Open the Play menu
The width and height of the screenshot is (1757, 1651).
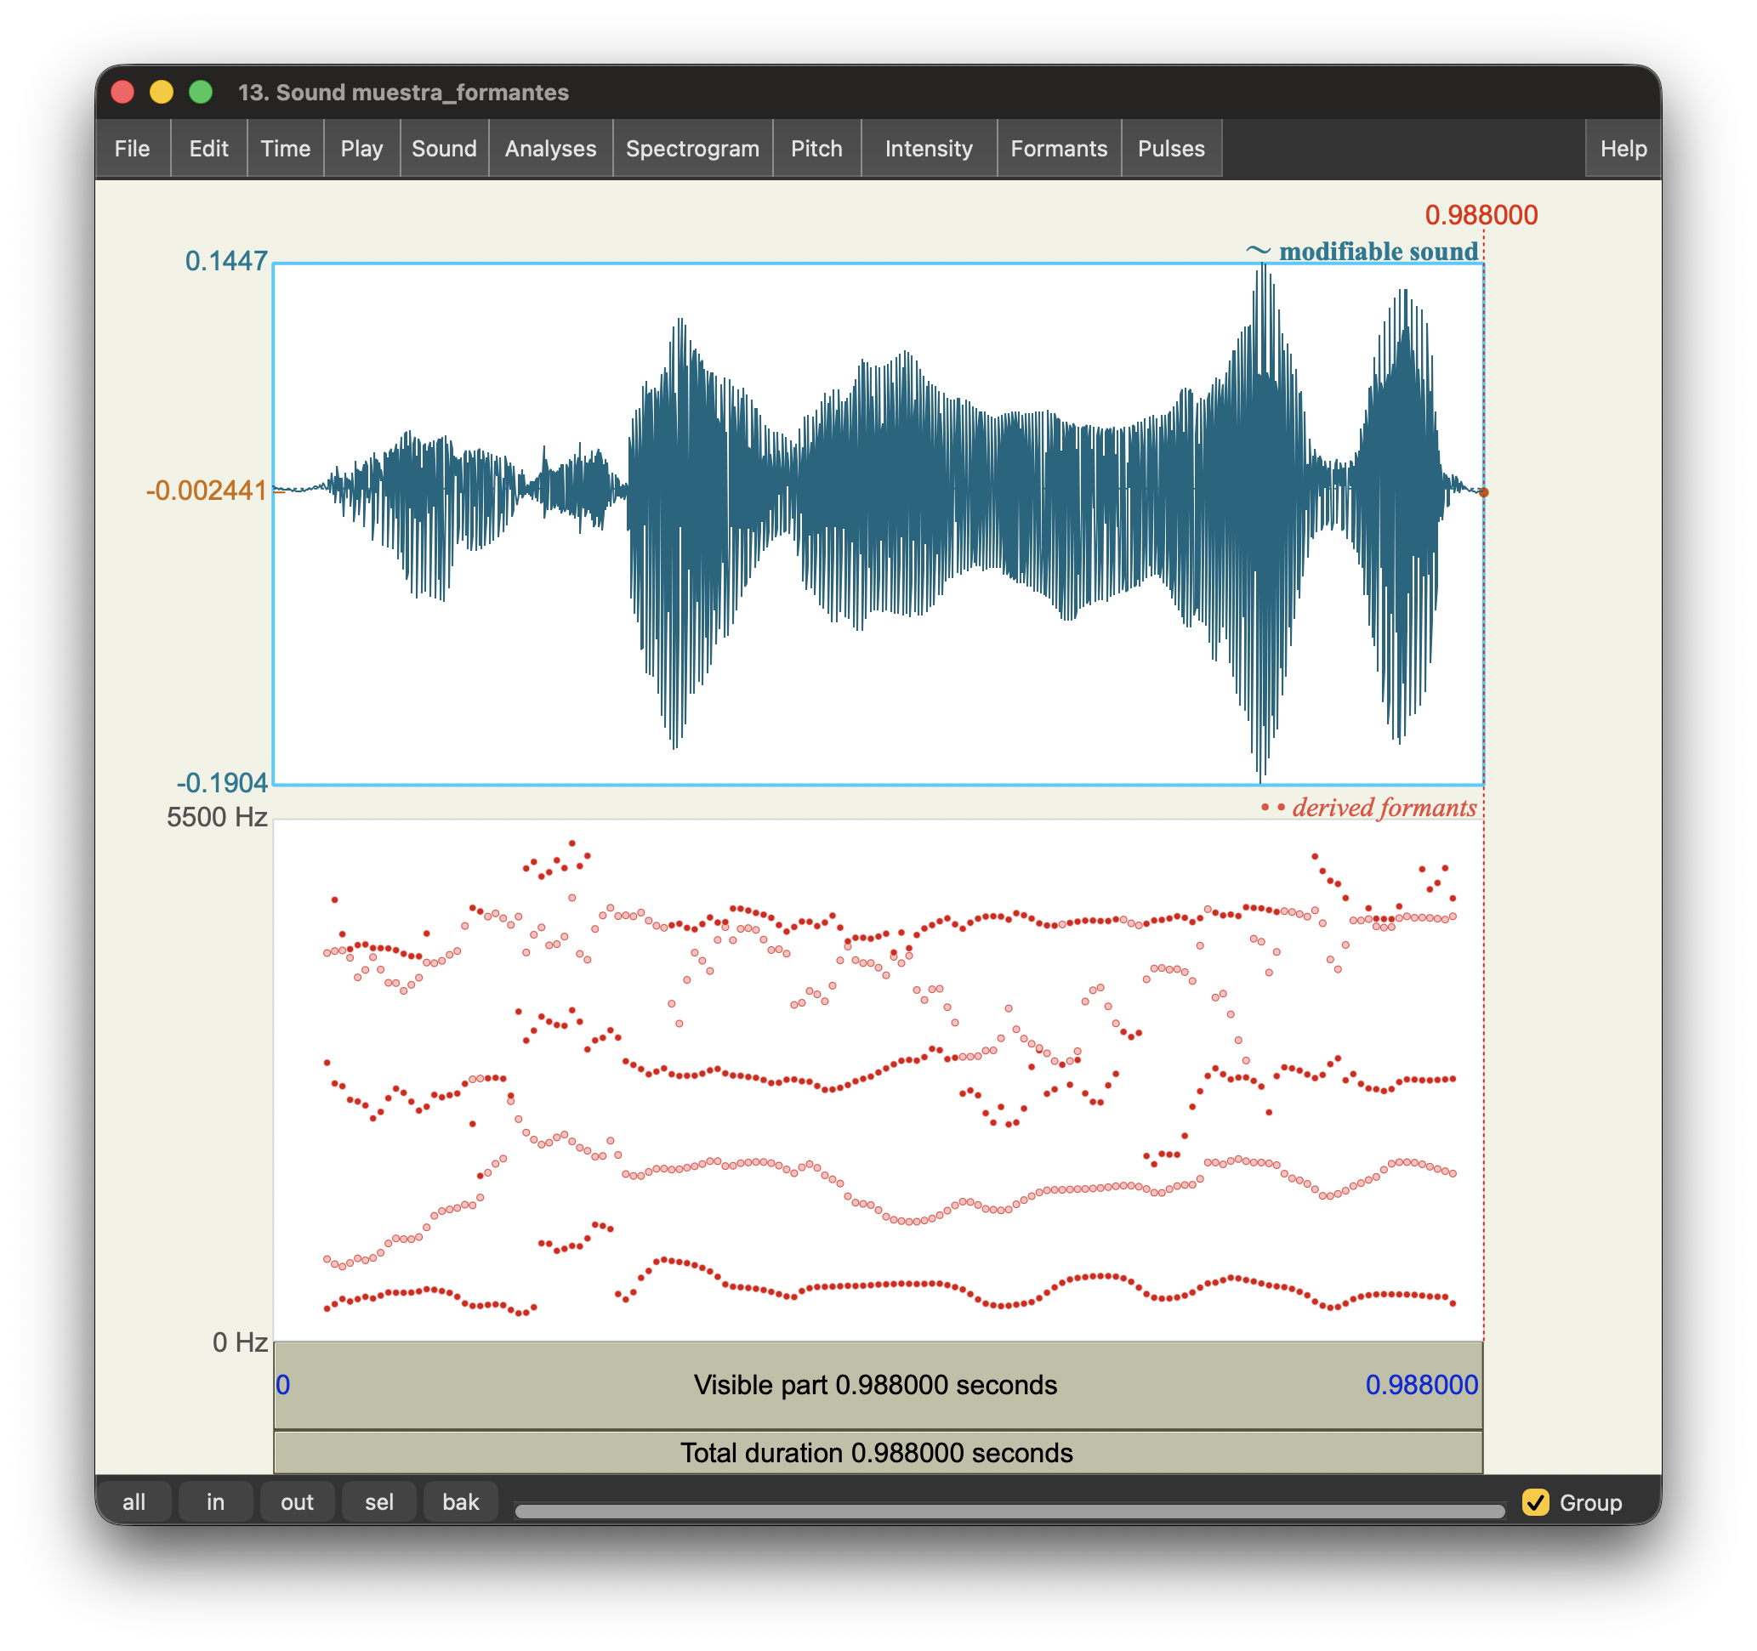pyautogui.click(x=361, y=149)
